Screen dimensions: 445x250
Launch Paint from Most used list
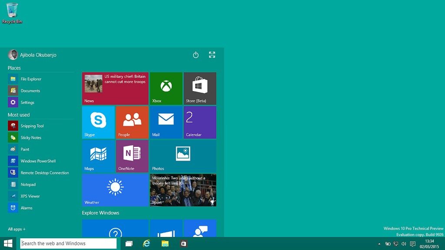(x=41, y=149)
